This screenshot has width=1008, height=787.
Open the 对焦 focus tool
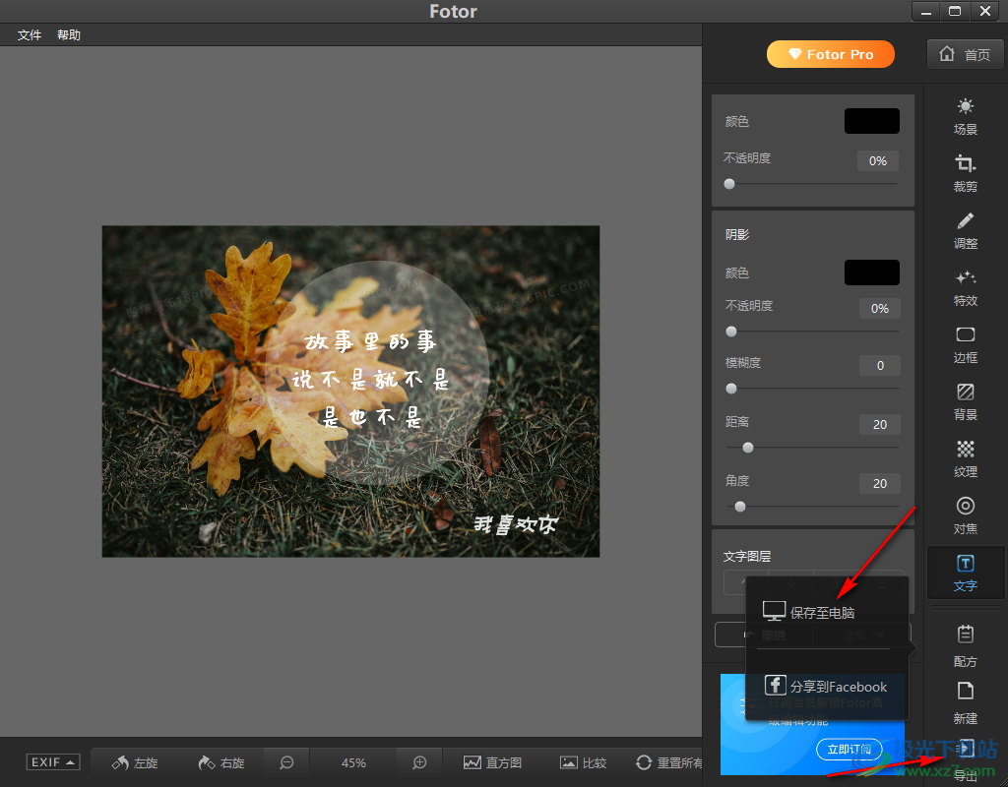point(965,515)
